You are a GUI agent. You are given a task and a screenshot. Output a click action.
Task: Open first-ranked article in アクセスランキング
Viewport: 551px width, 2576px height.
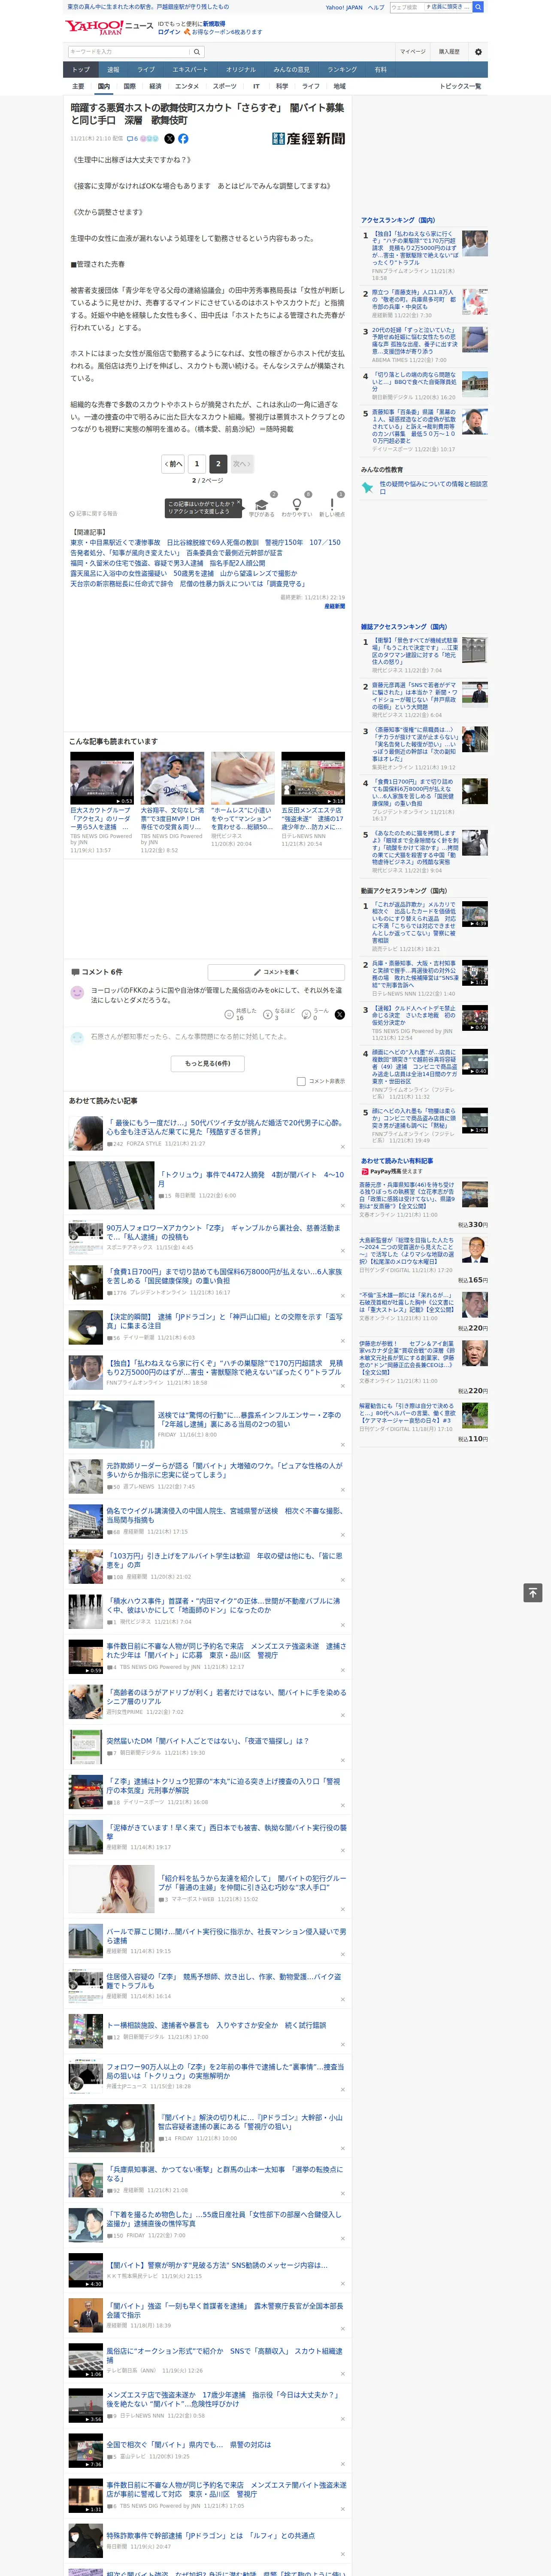pyautogui.click(x=414, y=248)
